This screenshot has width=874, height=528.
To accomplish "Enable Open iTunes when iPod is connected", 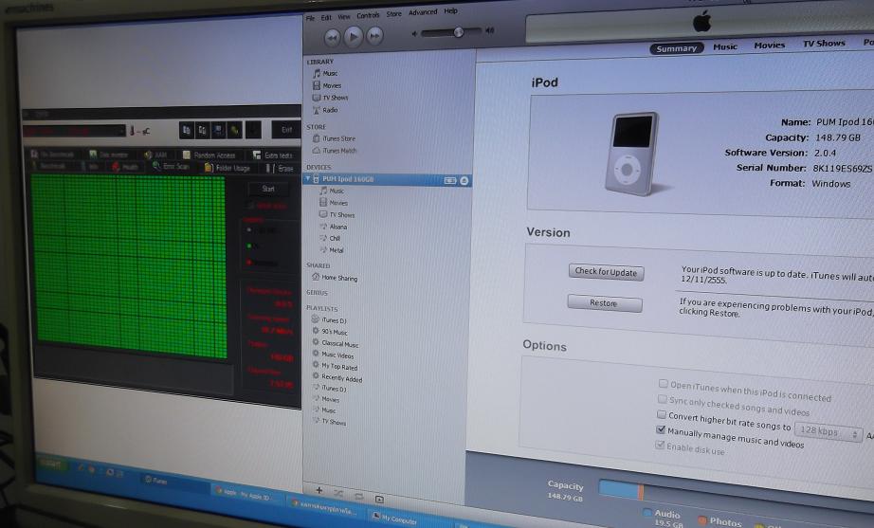I will [664, 384].
